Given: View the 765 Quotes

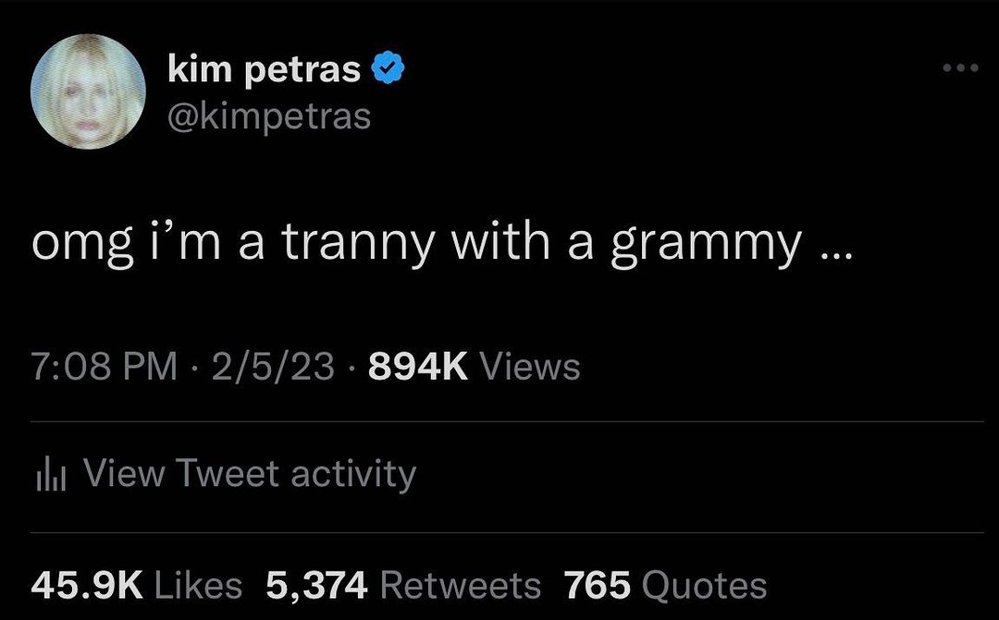Looking at the screenshot, I should coord(662,584).
